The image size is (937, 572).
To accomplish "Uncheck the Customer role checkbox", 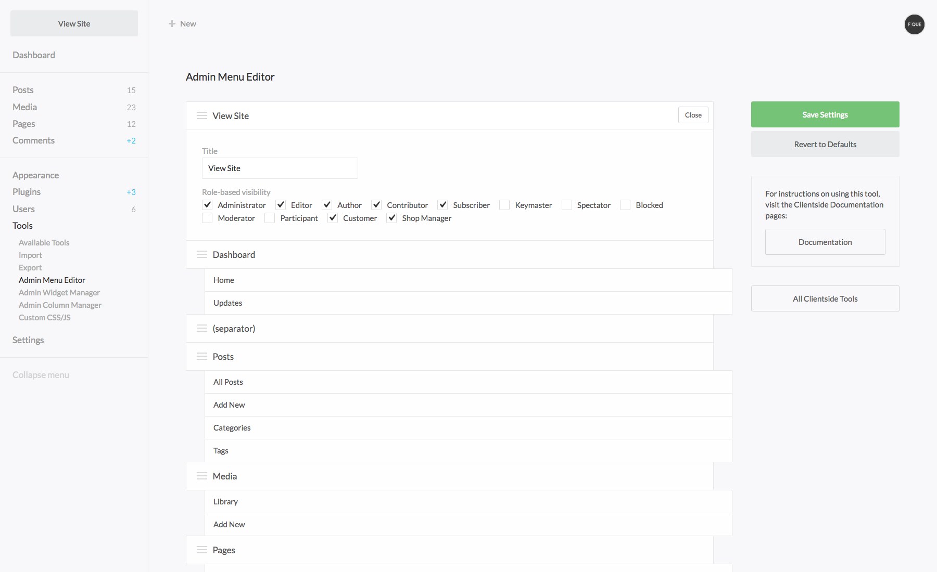I will (333, 218).
